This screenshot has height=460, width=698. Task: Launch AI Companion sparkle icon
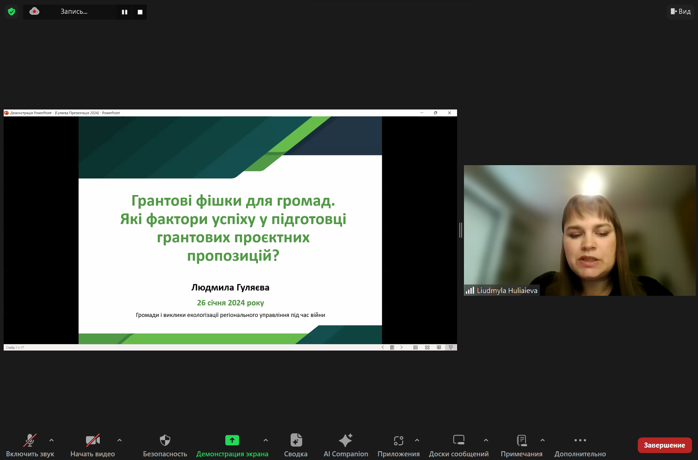pyautogui.click(x=345, y=441)
